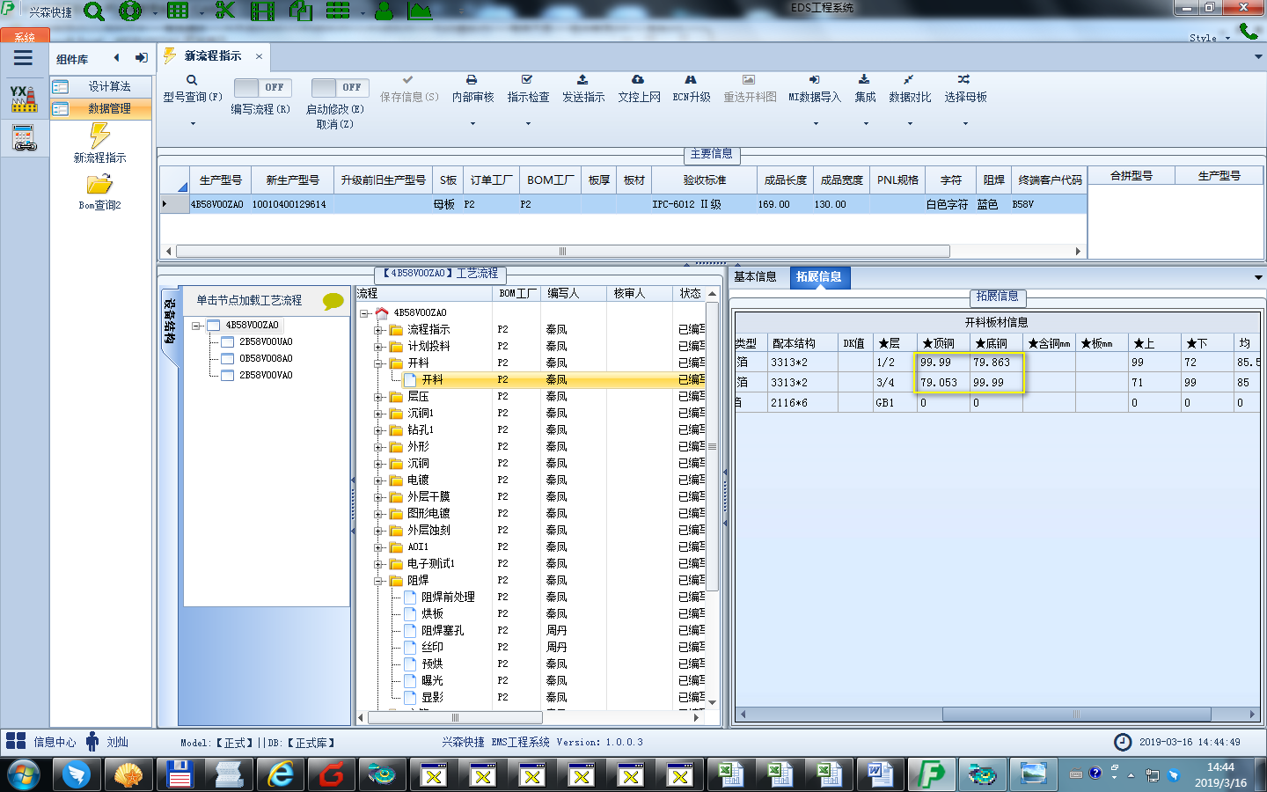Click the calculator icon in left sidebar
This screenshot has height=792, width=1267.
pyautogui.click(x=24, y=138)
